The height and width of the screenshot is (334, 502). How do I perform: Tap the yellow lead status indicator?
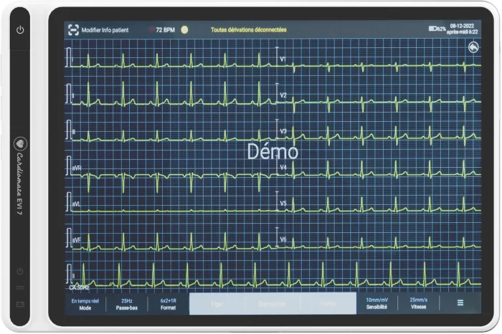[x=184, y=30]
